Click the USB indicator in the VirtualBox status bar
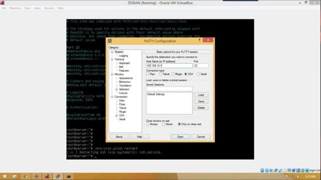321x180 pixels. (280, 170)
